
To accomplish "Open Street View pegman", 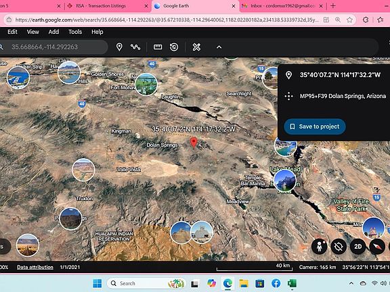I will pyautogui.click(x=319, y=247).
